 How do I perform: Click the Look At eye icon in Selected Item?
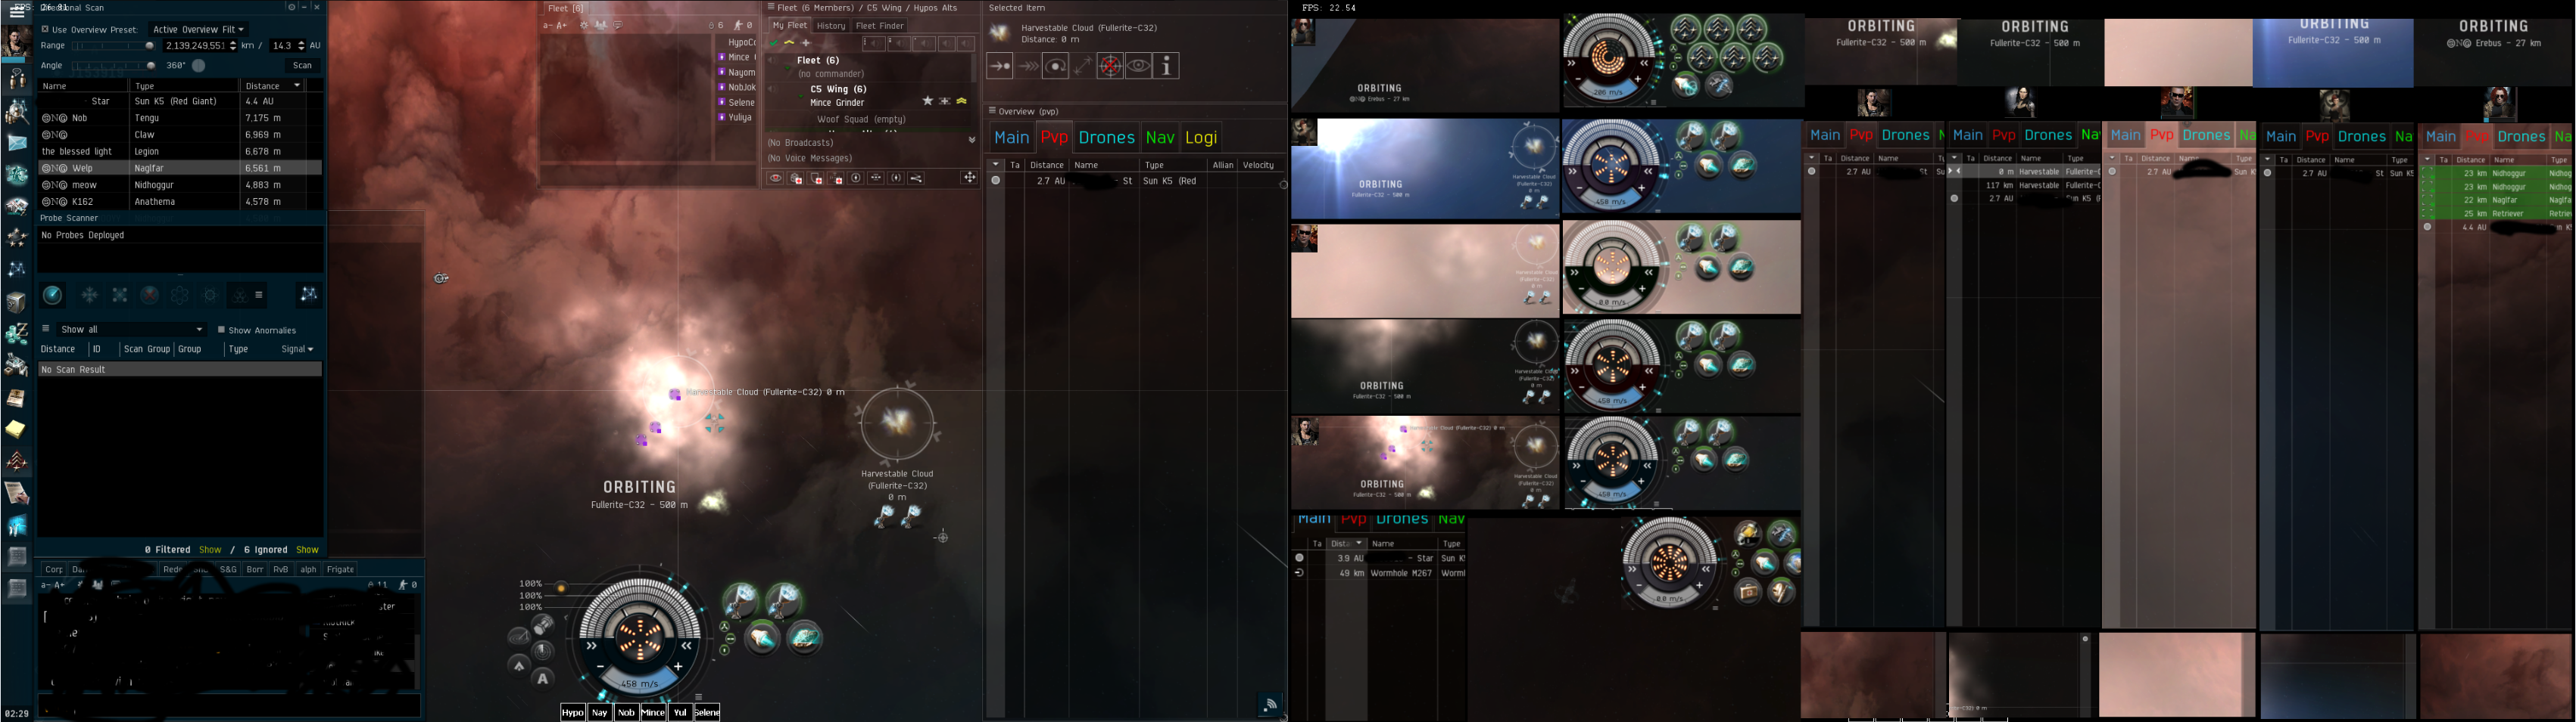click(x=1139, y=66)
